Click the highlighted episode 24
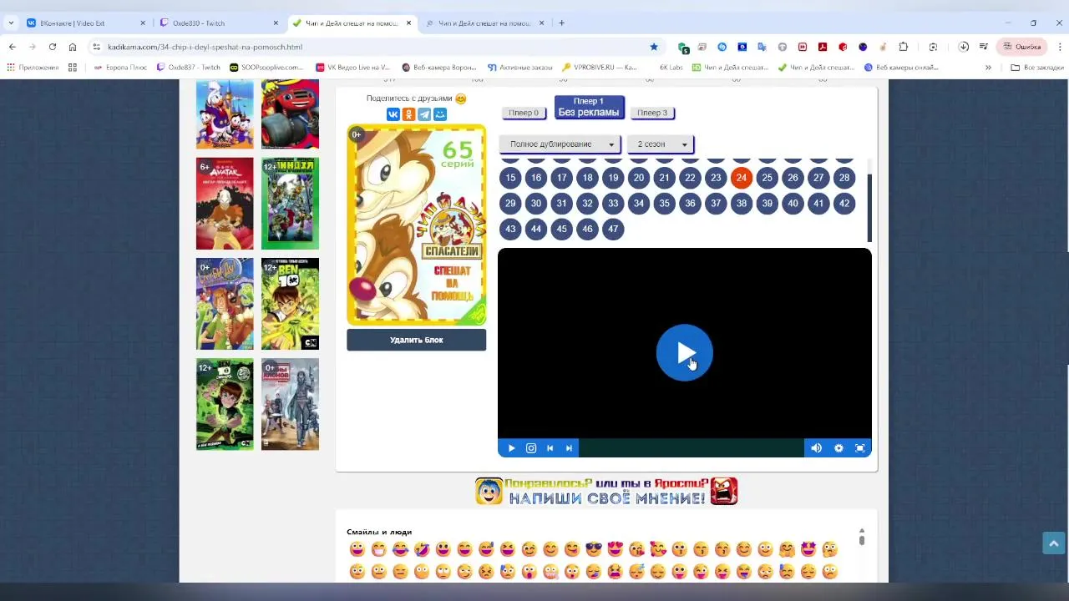Image resolution: width=1069 pixels, height=601 pixels. pyautogui.click(x=742, y=178)
